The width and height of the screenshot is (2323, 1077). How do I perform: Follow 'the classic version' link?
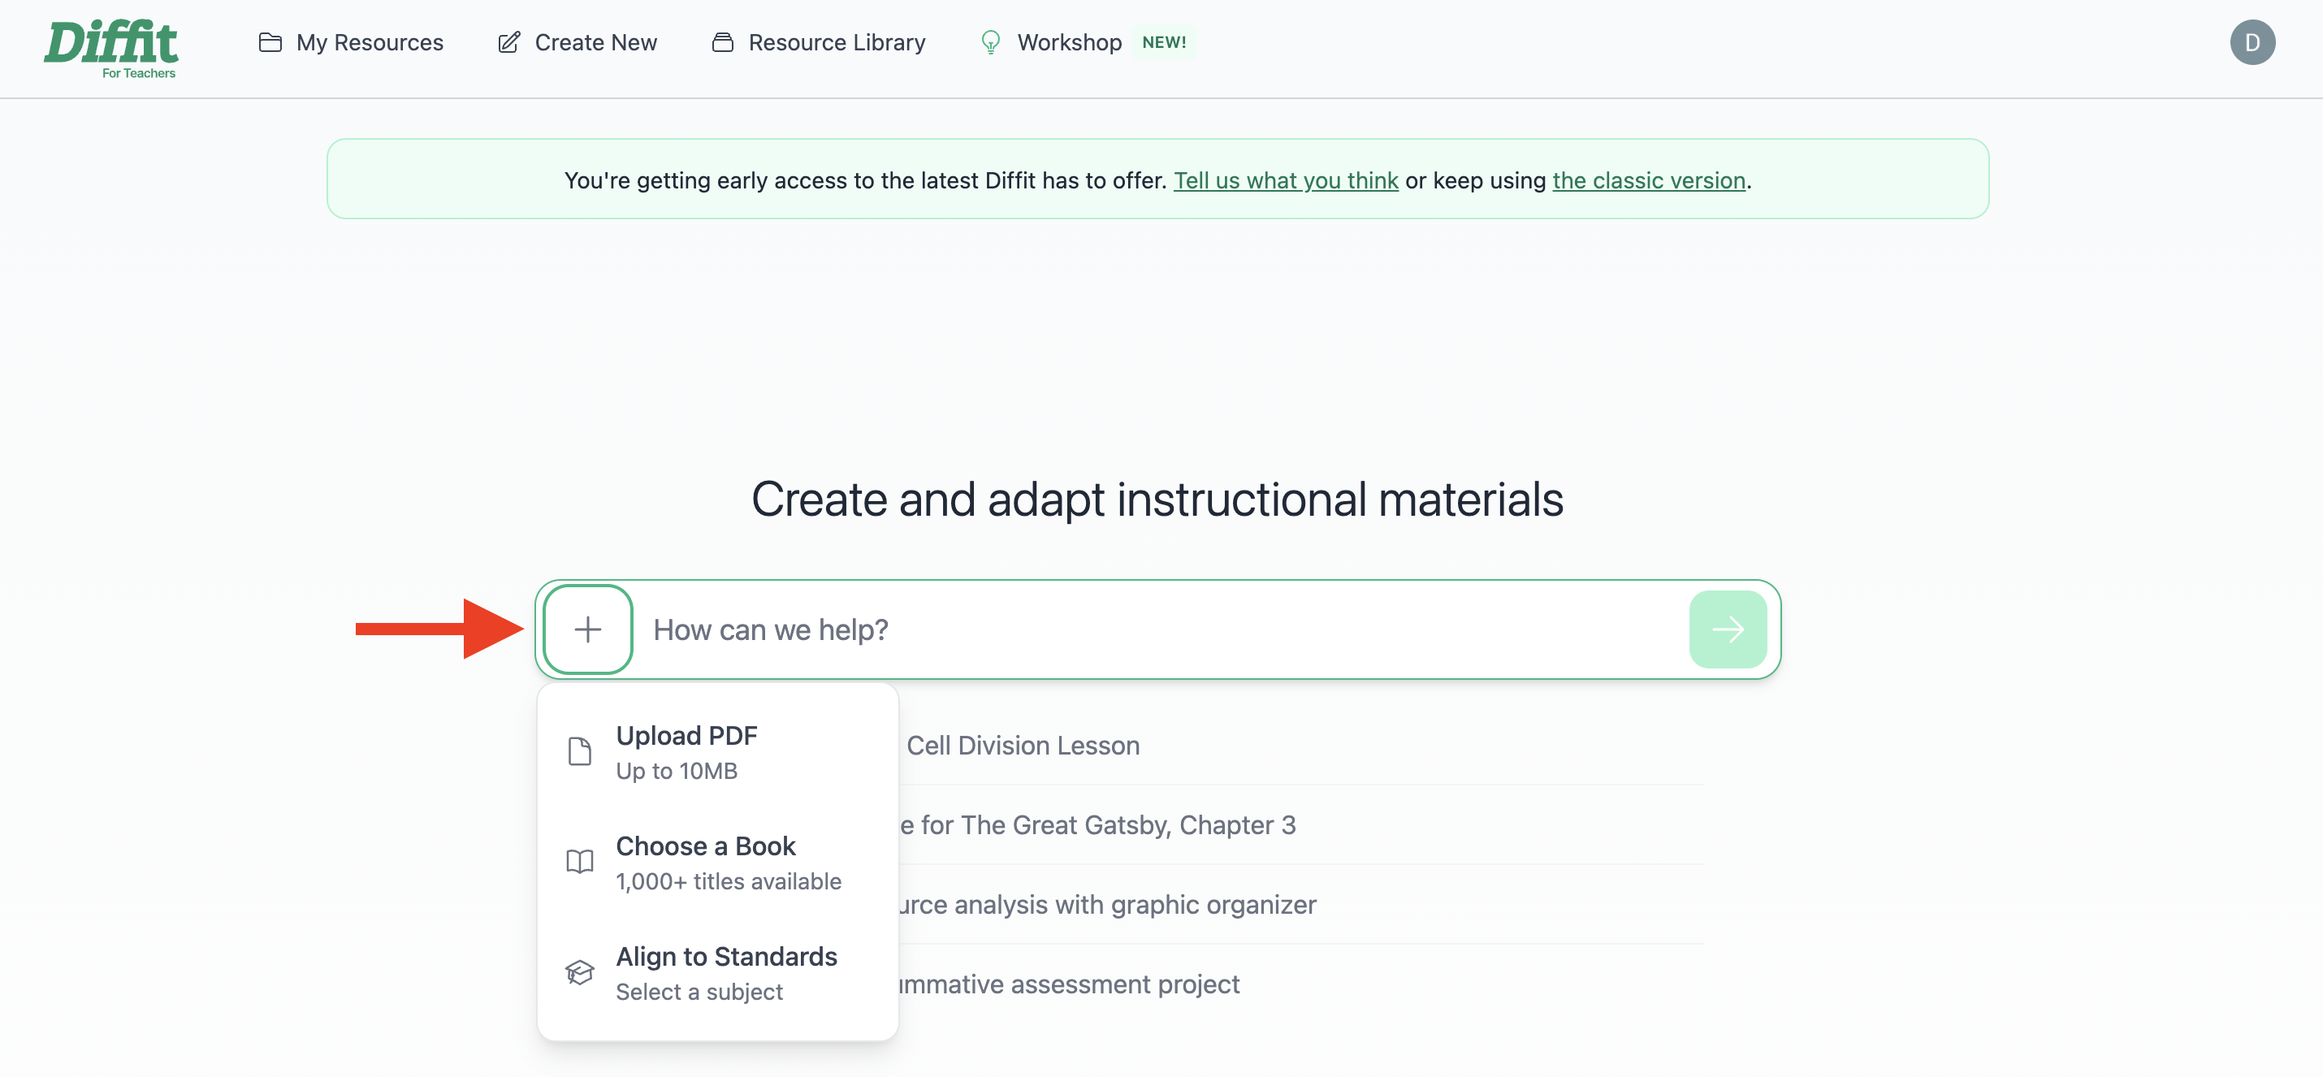[x=1649, y=180]
